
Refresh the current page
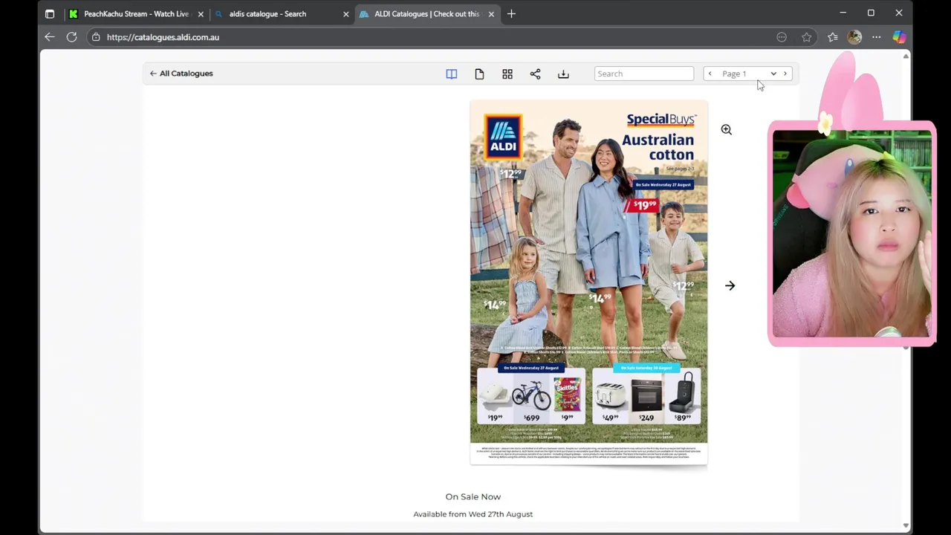72,37
